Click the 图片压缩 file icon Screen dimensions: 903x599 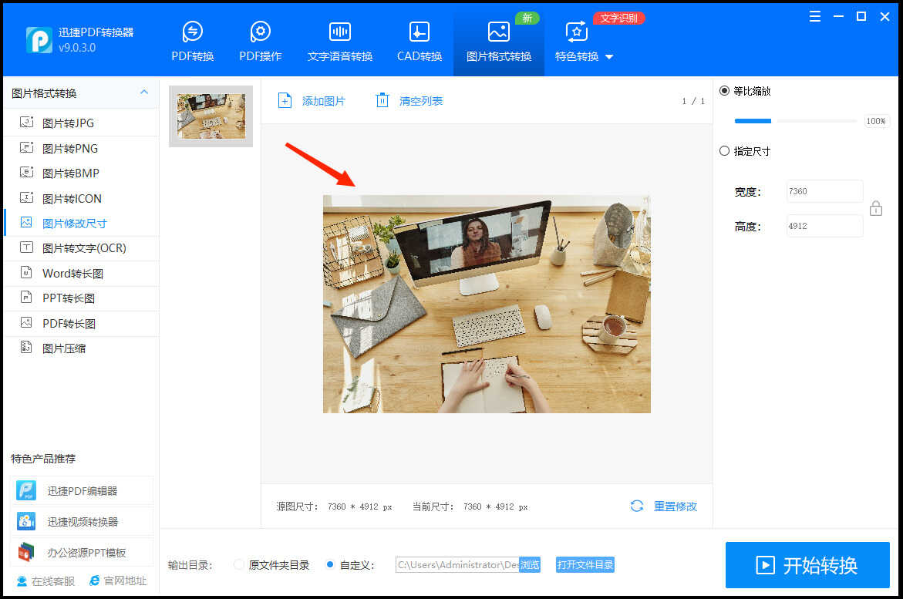(x=26, y=348)
